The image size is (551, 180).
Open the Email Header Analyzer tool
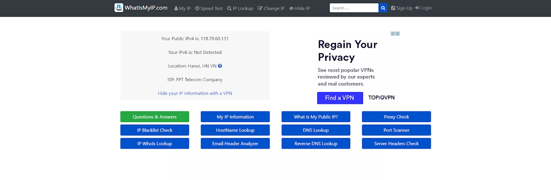(235, 144)
